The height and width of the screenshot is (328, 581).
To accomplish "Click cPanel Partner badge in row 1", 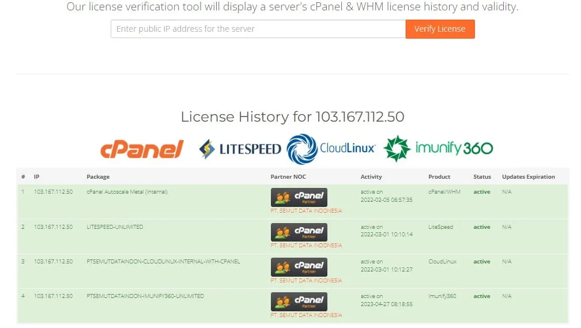I will click(299, 198).
